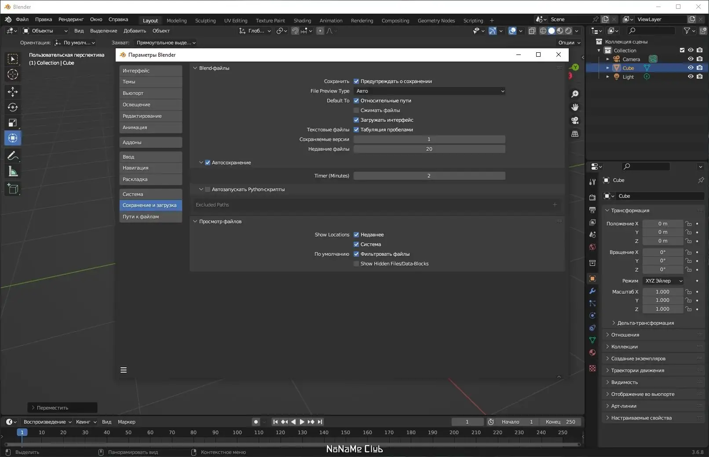The height and width of the screenshot is (457, 709).
Task: Click the outliner search field
Action: (x=651, y=31)
